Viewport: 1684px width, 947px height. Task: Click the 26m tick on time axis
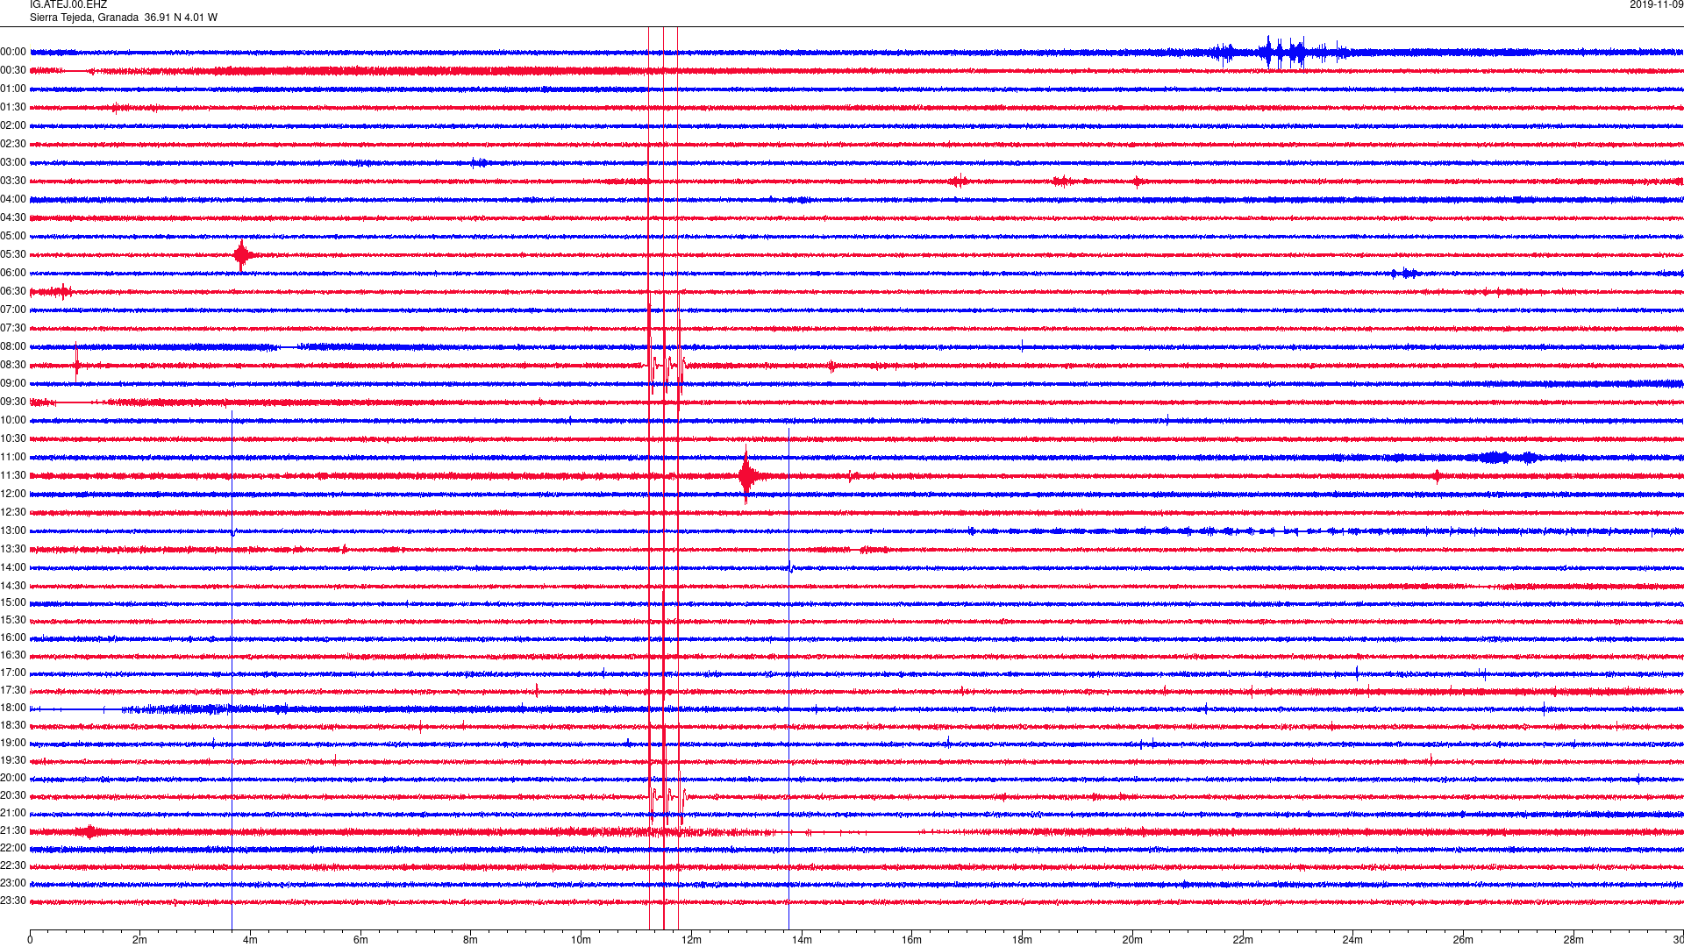[1463, 940]
